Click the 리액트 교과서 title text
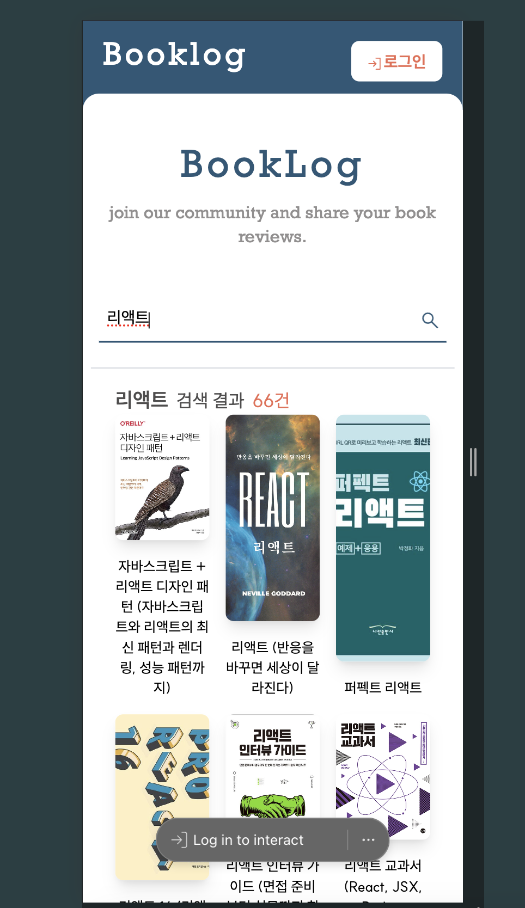The image size is (525, 908). click(x=383, y=866)
